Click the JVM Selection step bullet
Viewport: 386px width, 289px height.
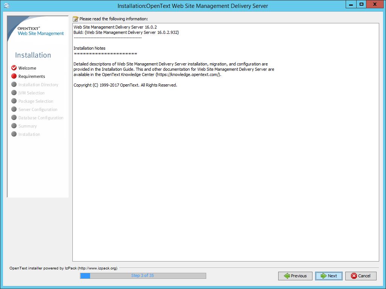click(x=14, y=93)
